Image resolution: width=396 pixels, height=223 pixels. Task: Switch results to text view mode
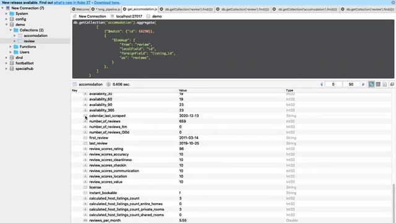385,84
